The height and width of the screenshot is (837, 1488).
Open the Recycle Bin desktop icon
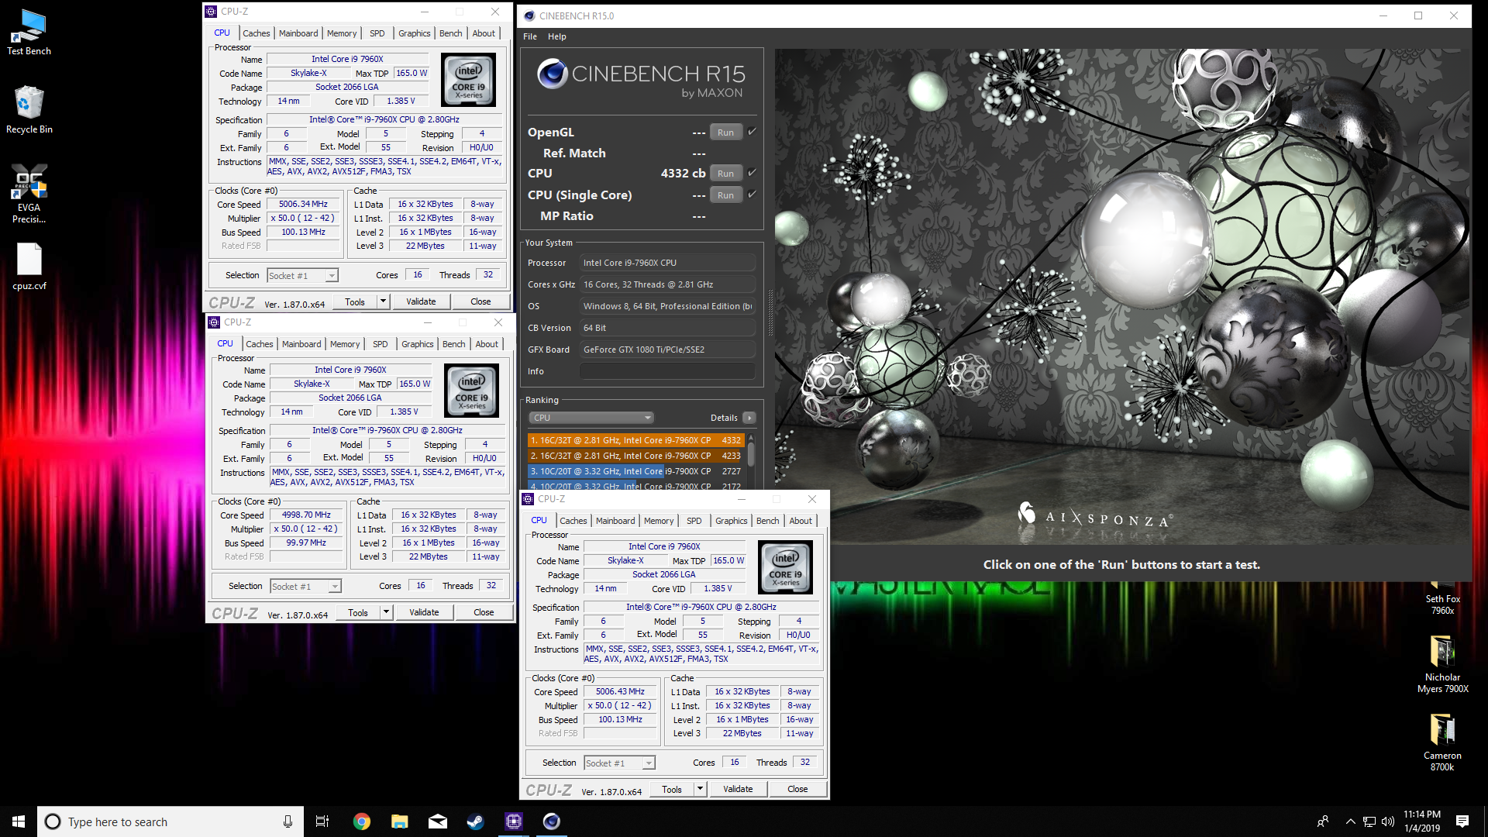coord(29,109)
